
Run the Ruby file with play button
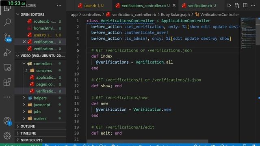(229, 6)
